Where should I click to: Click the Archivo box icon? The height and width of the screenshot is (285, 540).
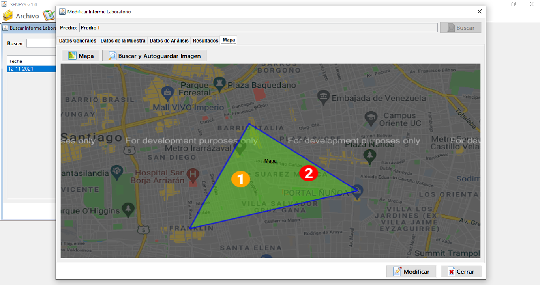(8, 16)
